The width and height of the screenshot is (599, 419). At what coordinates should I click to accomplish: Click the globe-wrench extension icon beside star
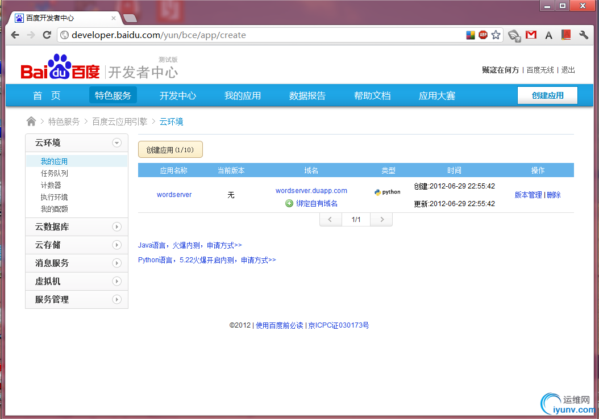(x=514, y=36)
